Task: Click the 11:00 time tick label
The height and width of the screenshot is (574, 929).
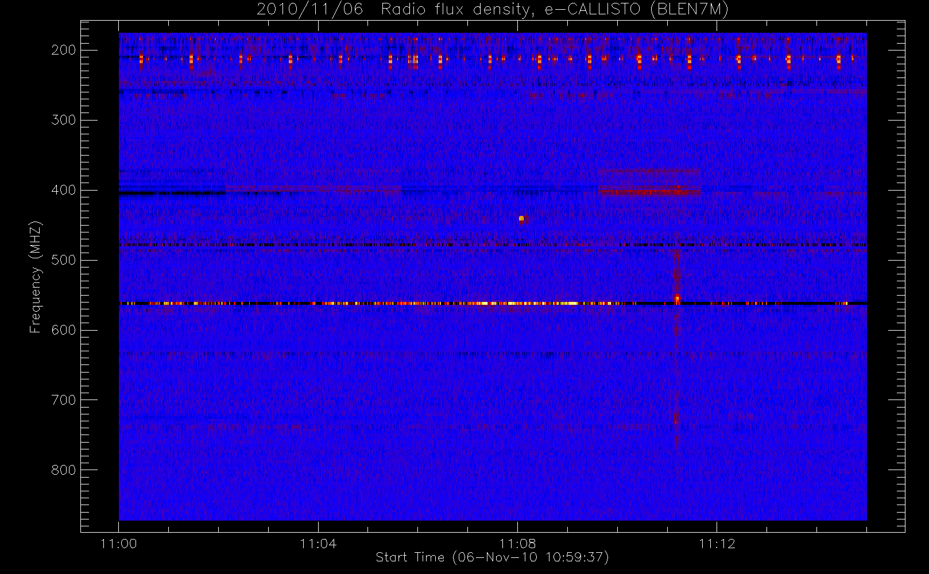Action: point(119,544)
